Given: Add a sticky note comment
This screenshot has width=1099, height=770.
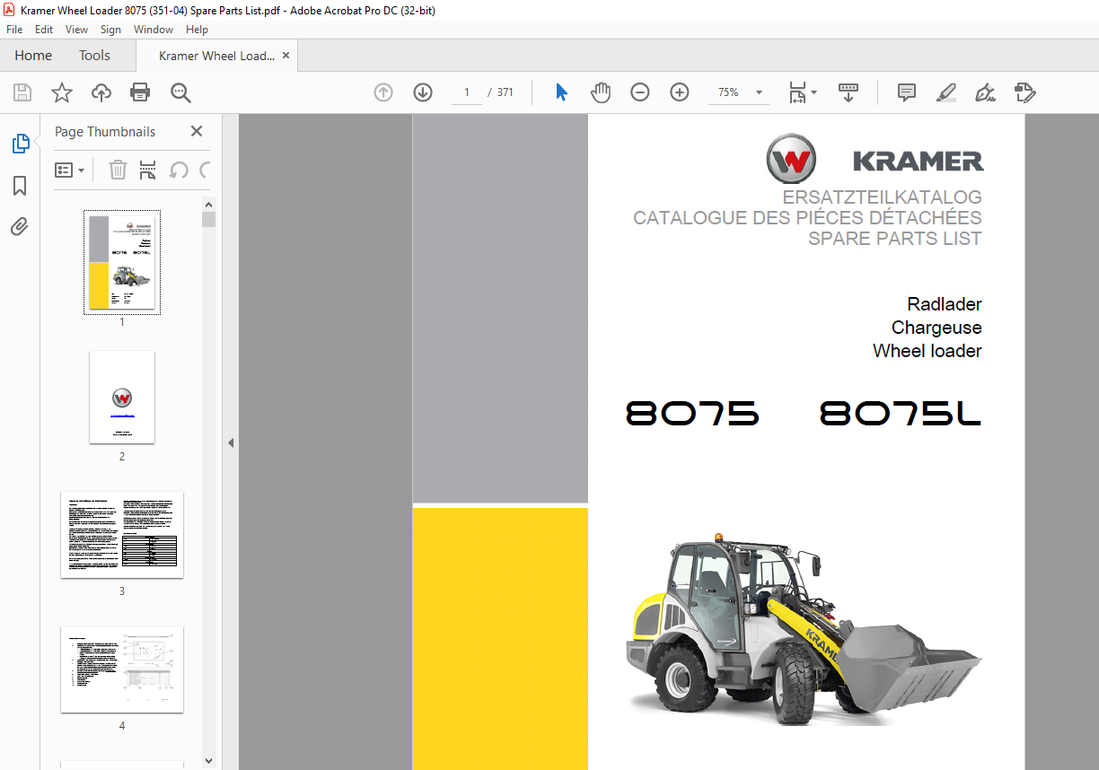Looking at the screenshot, I should tap(907, 92).
